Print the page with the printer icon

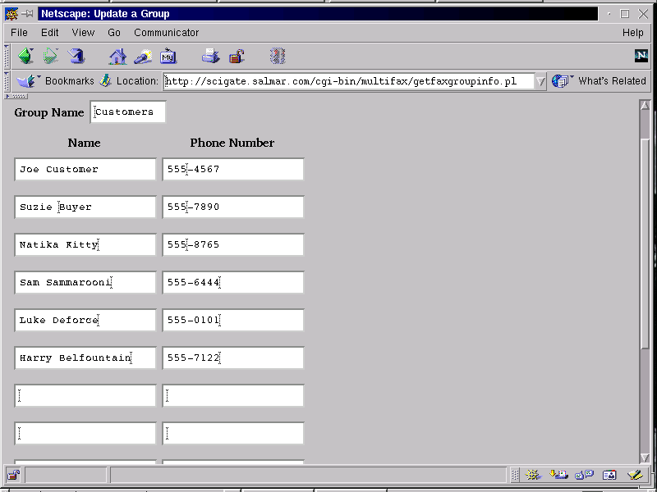click(x=211, y=57)
